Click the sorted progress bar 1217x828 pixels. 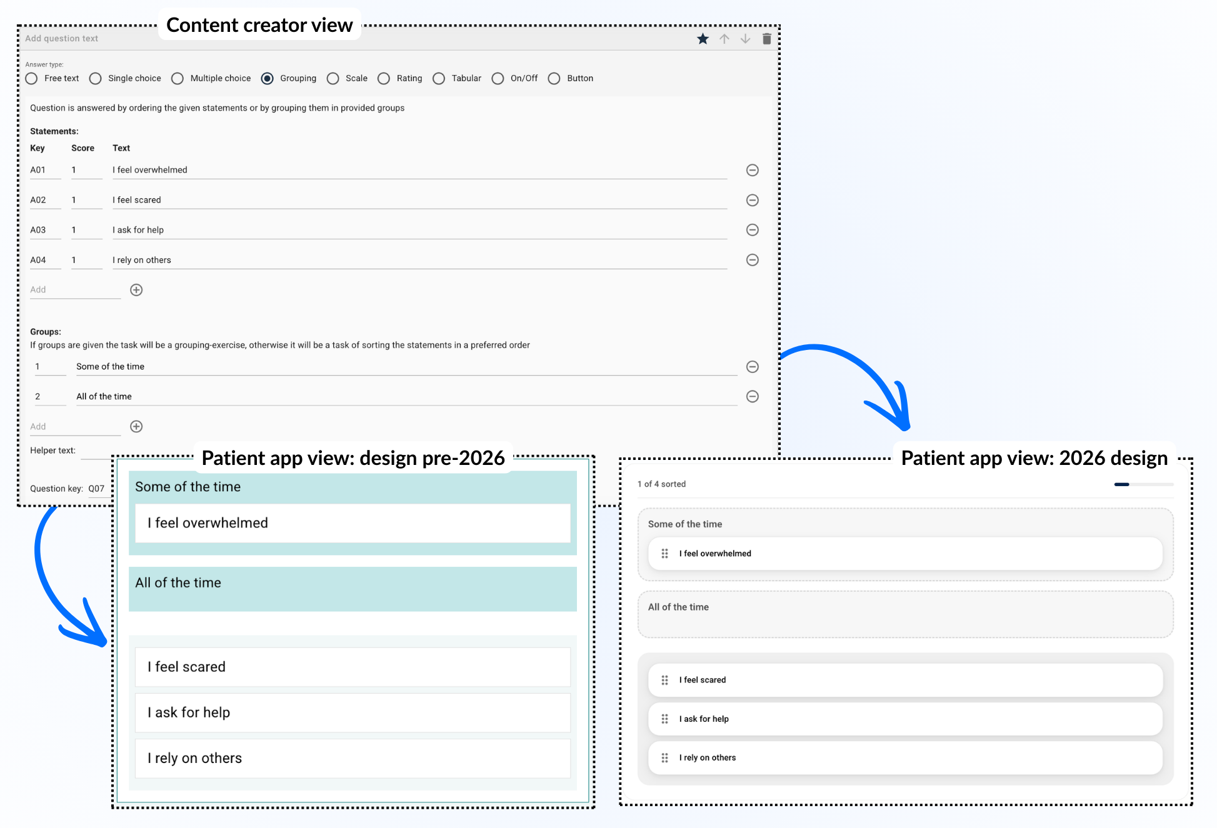[x=1143, y=484]
